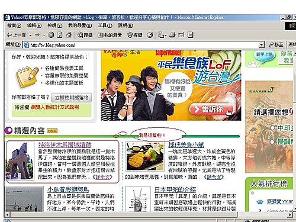Select the 慢調 radio option in EVA Air ad
Viewport: 296px width, 222px height.
pyautogui.click(x=272, y=141)
